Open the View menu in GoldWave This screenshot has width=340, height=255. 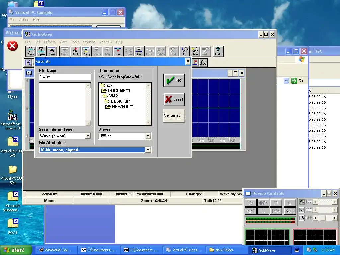63,42
